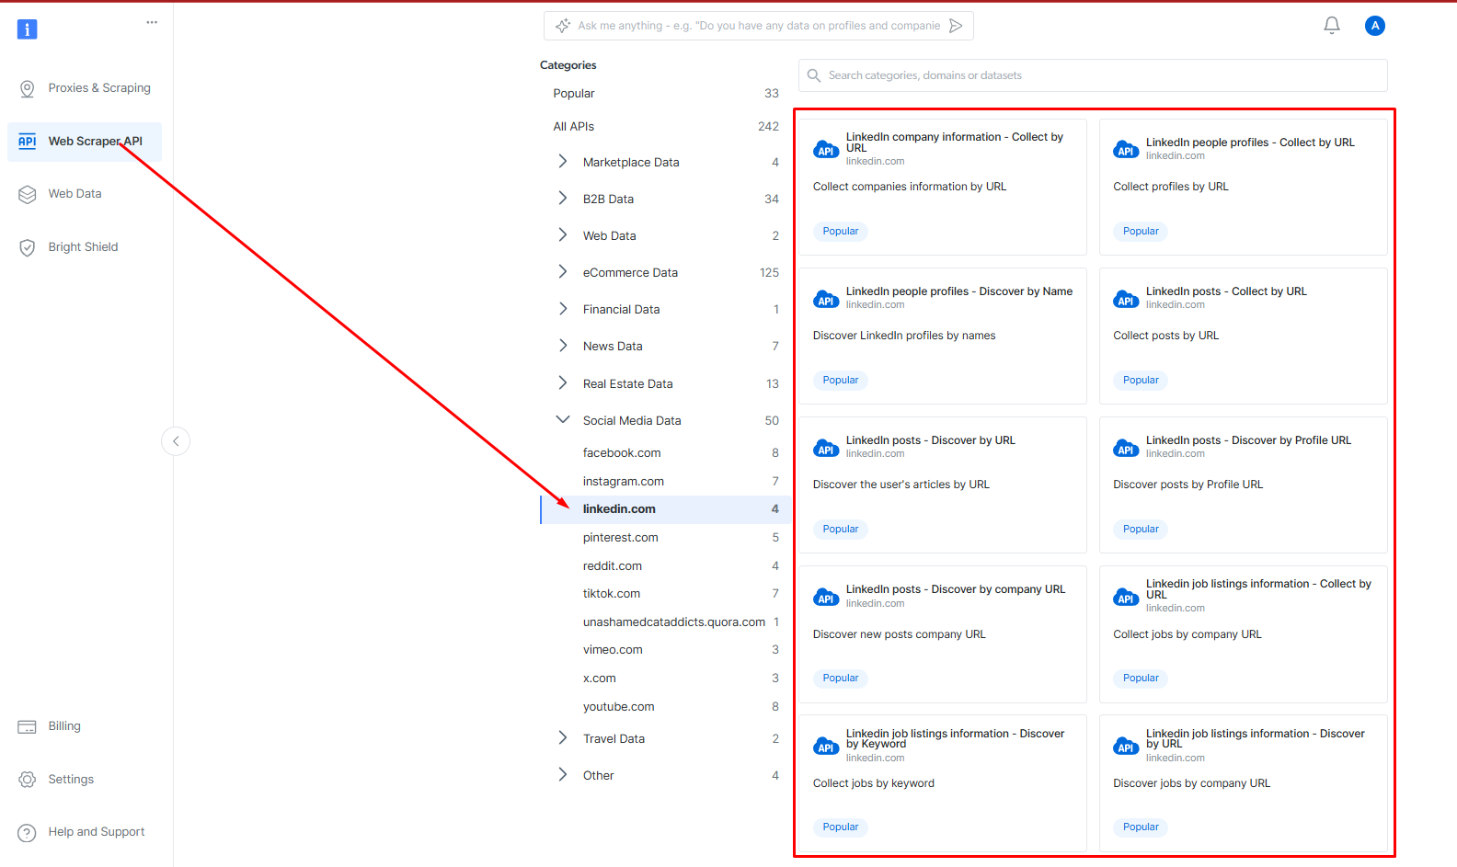The height and width of the screenshot is (867, 1457).
Task: Click the AI sparkle icon in the ask bar
Action: pyautogui.click(x=563, y=26)
